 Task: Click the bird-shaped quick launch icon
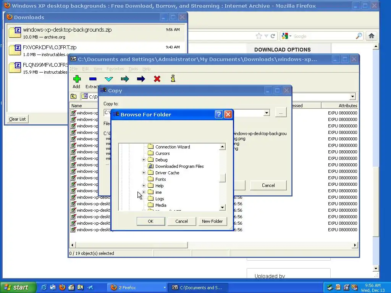[x=90, y=288]
